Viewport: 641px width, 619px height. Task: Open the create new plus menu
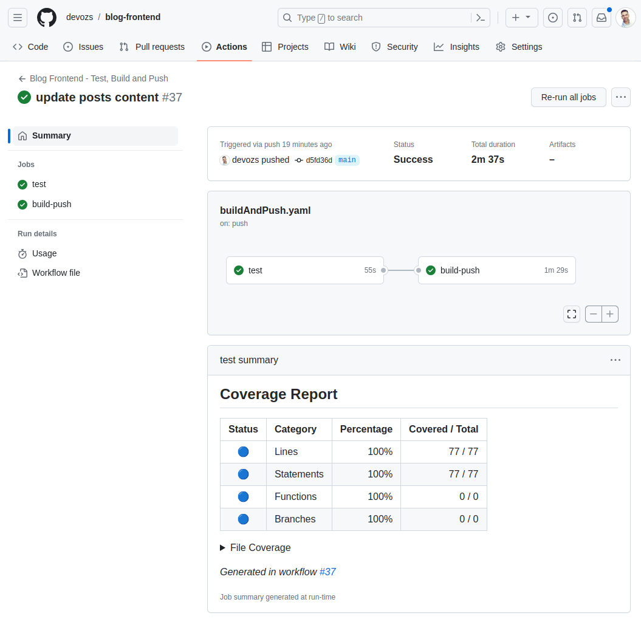(x=522, y=18)
